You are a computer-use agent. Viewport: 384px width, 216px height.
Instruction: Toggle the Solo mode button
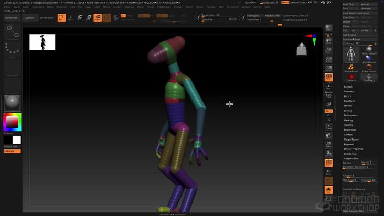328,190
